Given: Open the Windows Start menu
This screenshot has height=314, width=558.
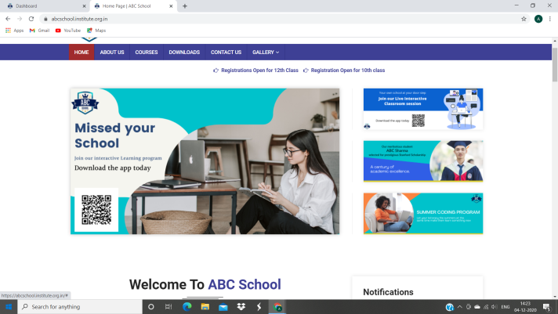Looking at the screenshot, I should click(9, 306).
